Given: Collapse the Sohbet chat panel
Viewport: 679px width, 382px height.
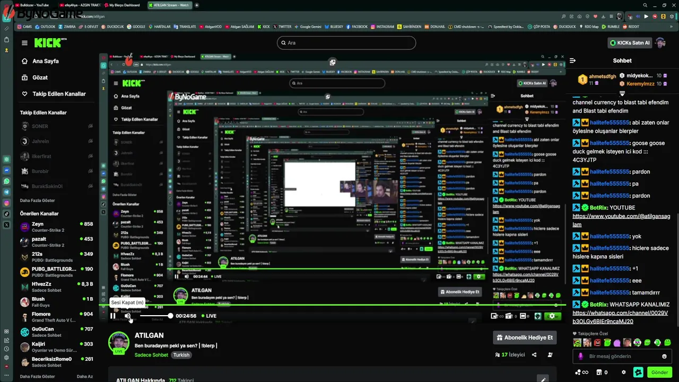Looking at the screenshot, I should click(572, 60).
